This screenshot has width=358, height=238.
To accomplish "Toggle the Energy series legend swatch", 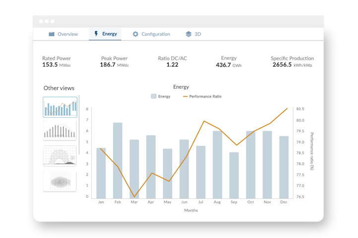I will 154,96.
